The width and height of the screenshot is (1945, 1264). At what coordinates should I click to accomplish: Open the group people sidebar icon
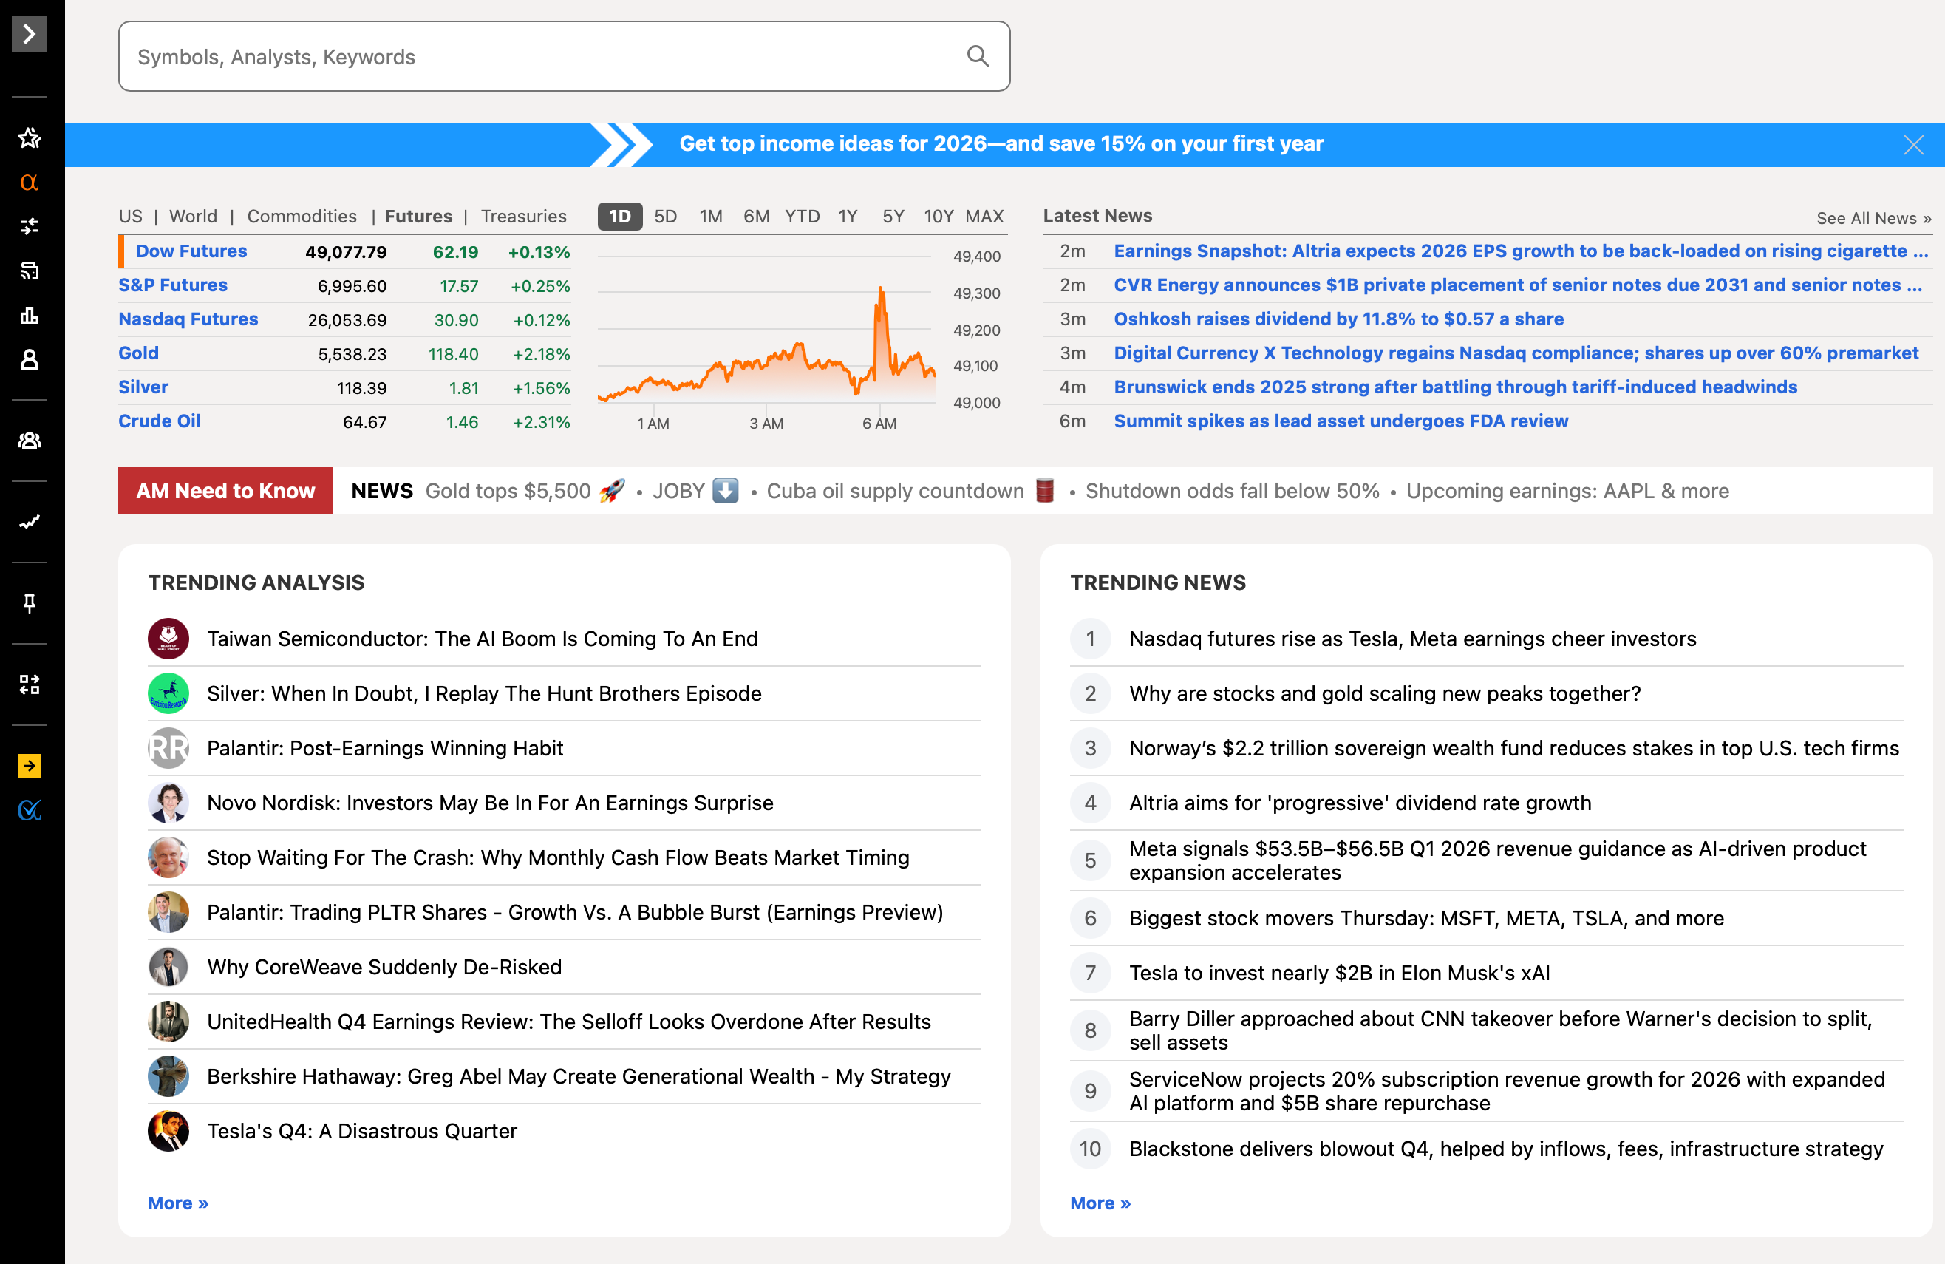point(30,441)
